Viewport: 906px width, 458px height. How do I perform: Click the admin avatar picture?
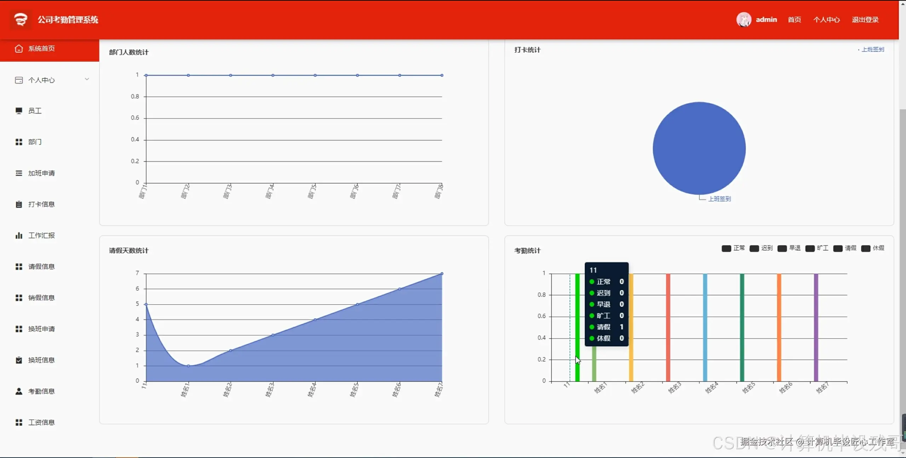click(x=744, y=19)
